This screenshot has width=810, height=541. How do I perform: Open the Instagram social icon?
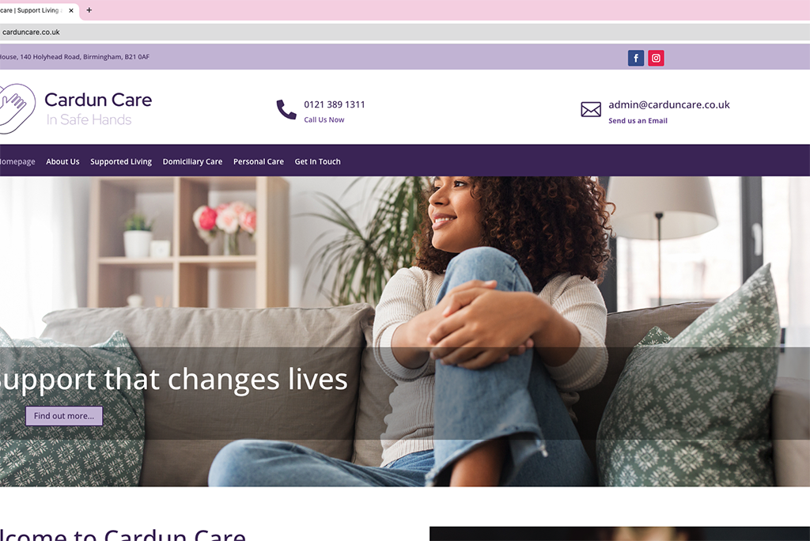tap(656, 58)
